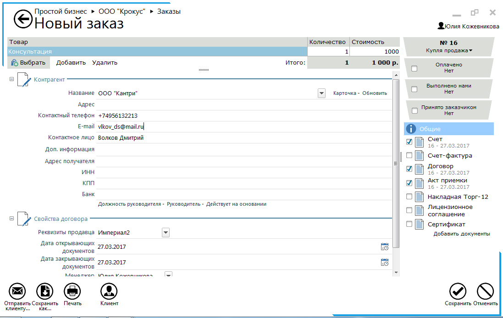Viewport: 503px width, 318px height.
Task: Click the Отменить cancel icon
Action: click(x=486, y=291)
